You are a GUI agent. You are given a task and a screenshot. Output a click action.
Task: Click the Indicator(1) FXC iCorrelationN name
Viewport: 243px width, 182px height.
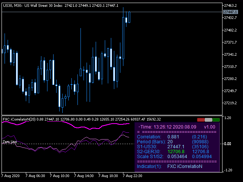[185, 166]
